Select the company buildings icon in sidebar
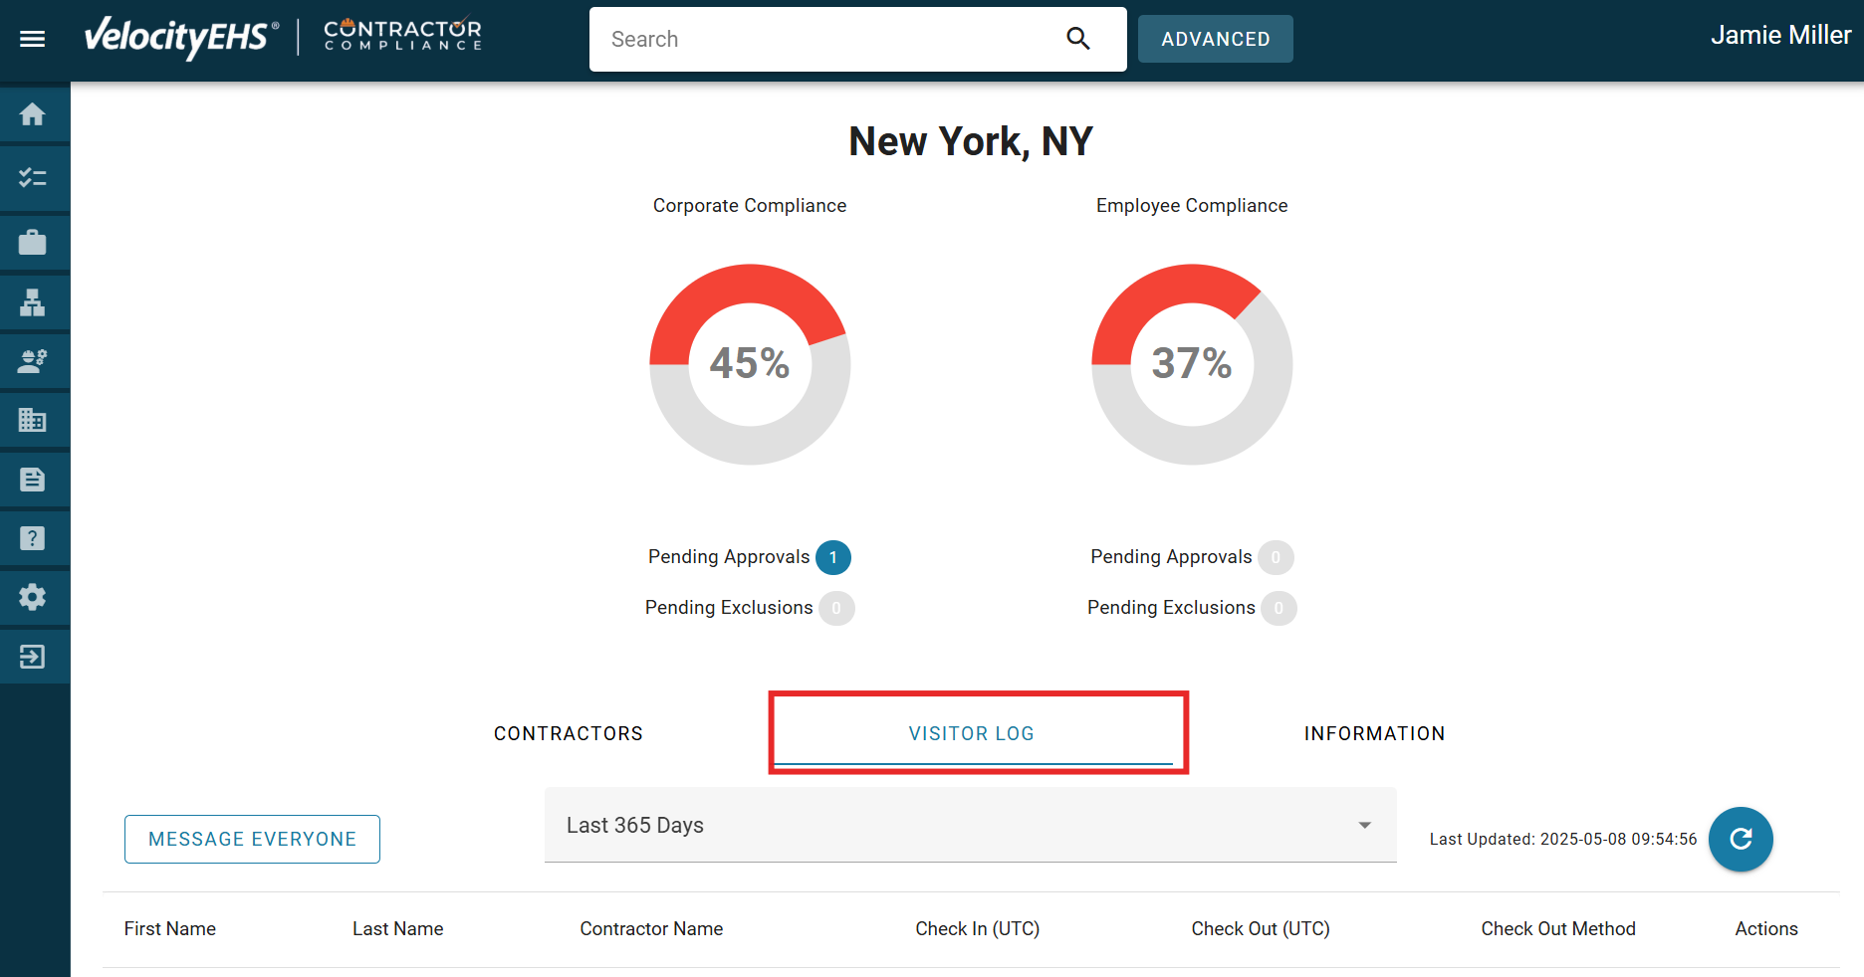1864x977 pixels. 33,419
